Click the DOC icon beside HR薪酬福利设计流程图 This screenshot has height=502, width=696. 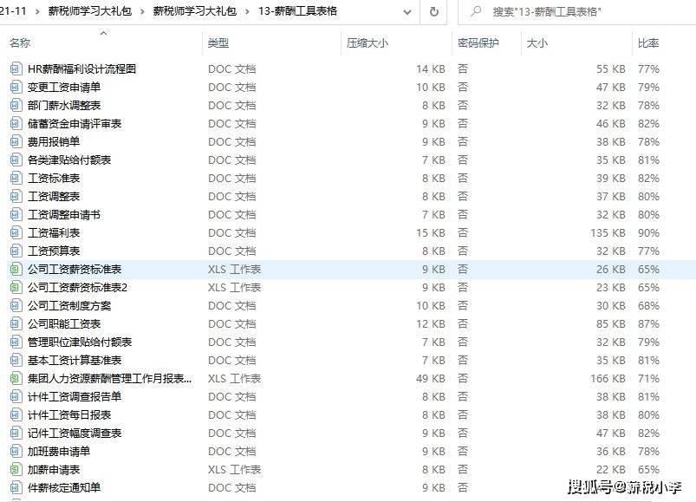pos(15,68)
